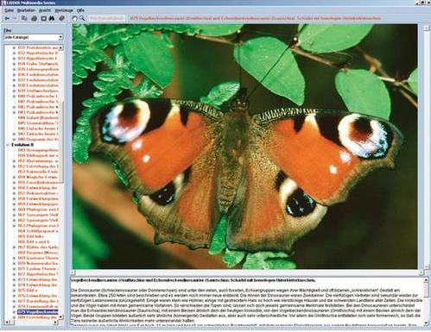Click the image pane horizontal scroll-right arrow

point(421,272)
